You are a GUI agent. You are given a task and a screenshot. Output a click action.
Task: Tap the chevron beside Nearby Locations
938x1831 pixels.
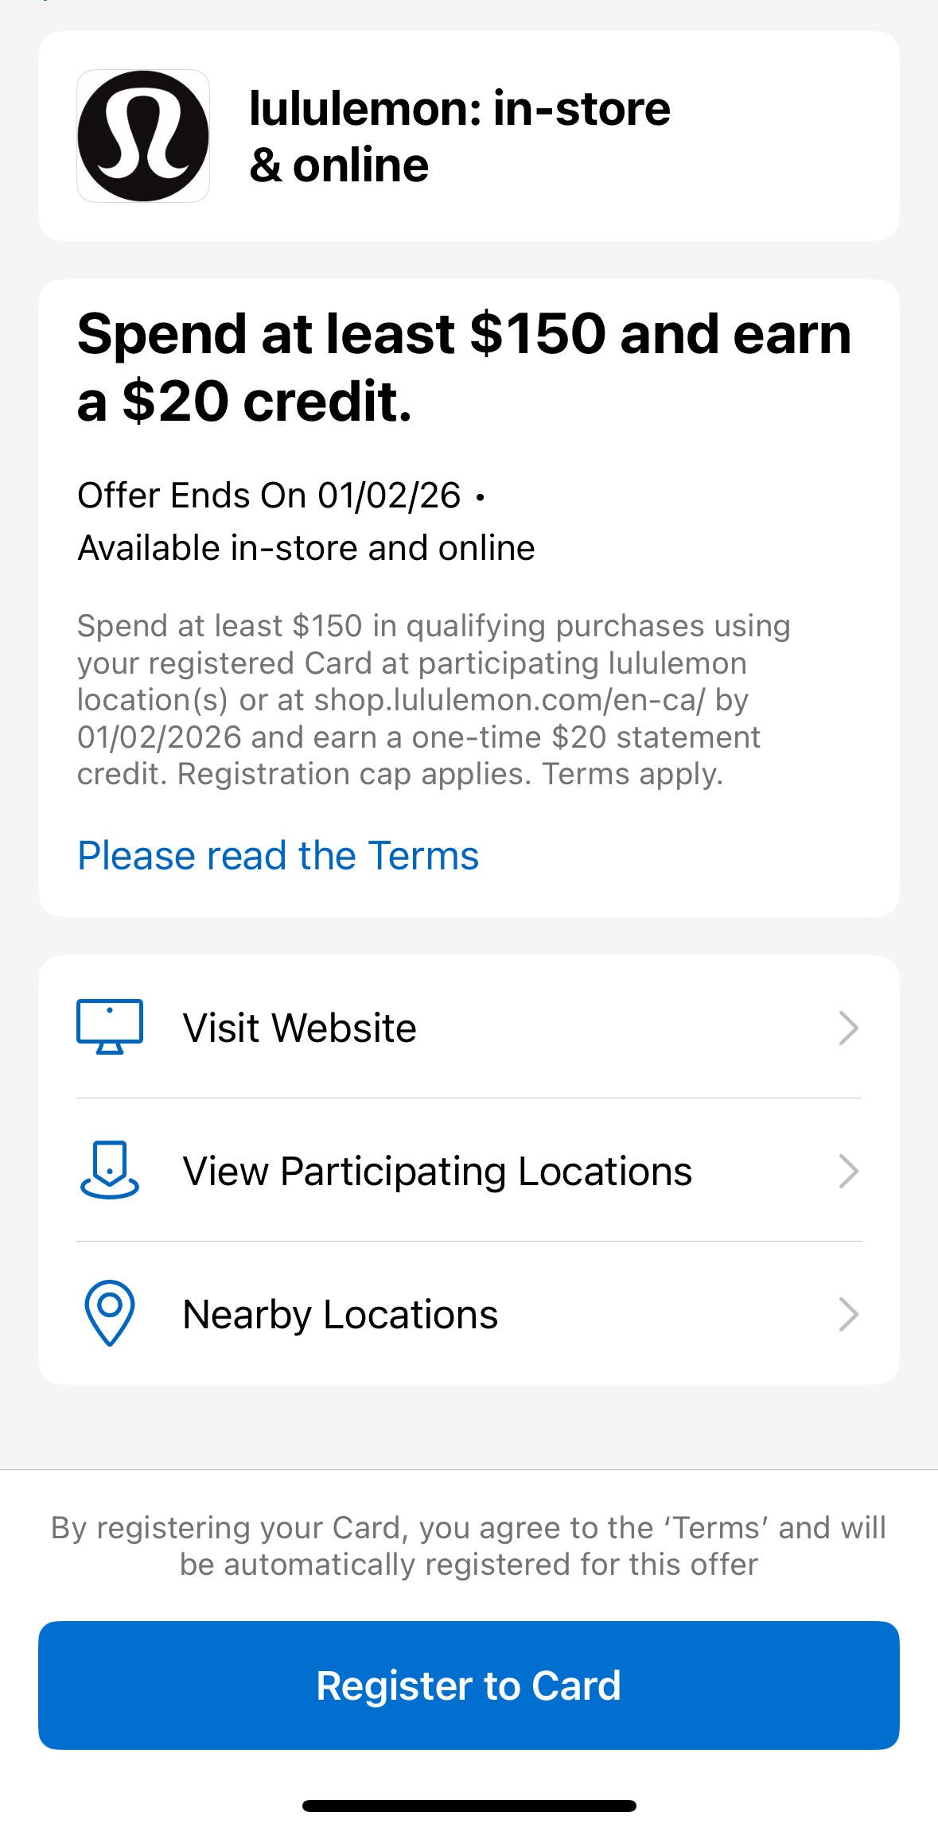click(x=848, y=1314)
